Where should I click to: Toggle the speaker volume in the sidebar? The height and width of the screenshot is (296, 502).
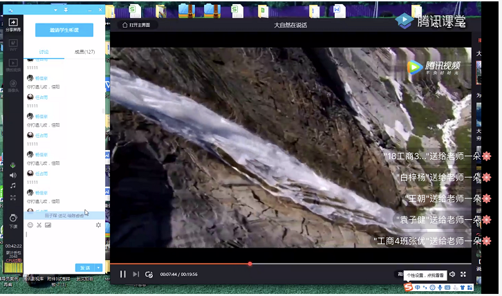point(12,175)
